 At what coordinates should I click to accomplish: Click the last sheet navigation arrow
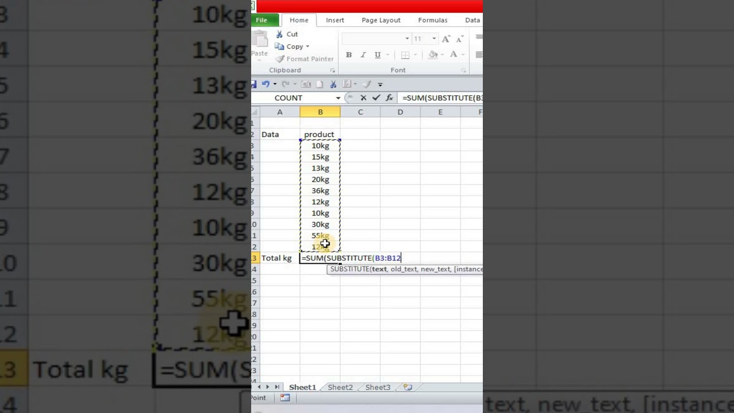[x=277, y=388]
